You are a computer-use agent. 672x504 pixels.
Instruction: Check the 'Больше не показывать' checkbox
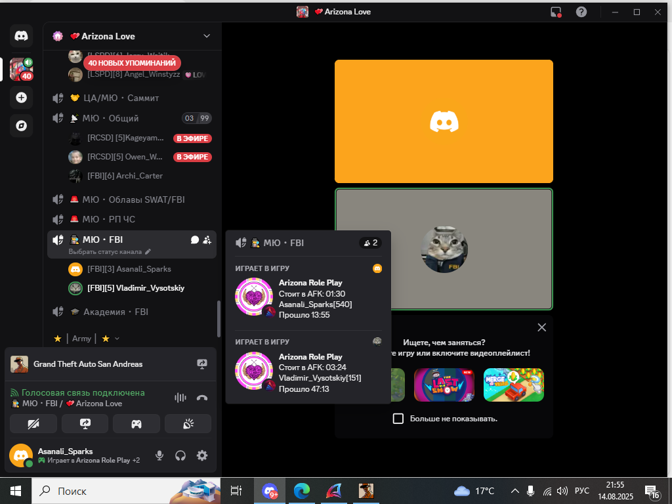click(398, 419)
